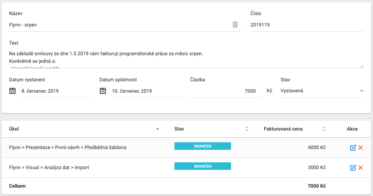Click Skončen badge in Import row
Image resolution: width=373 pixels, height=196 pixels.
point(202,166)
